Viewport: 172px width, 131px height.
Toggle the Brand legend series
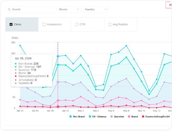point(132,117)
